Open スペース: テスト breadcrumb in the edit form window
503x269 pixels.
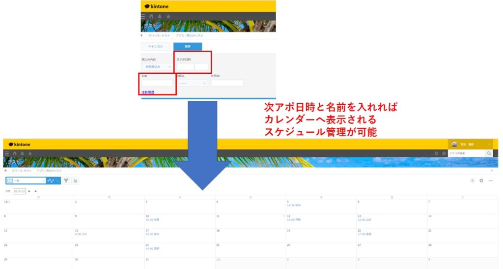coord(159,35)
